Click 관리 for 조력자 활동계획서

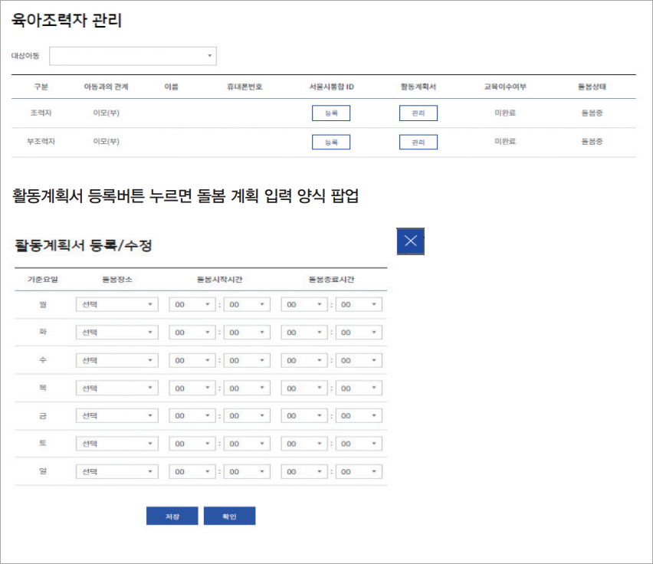pos(418,113)
